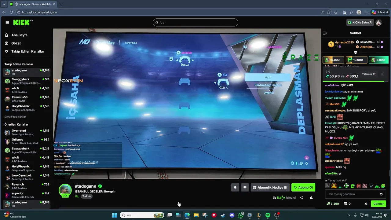Open superior Game with Friends channel

pos(27,195)
